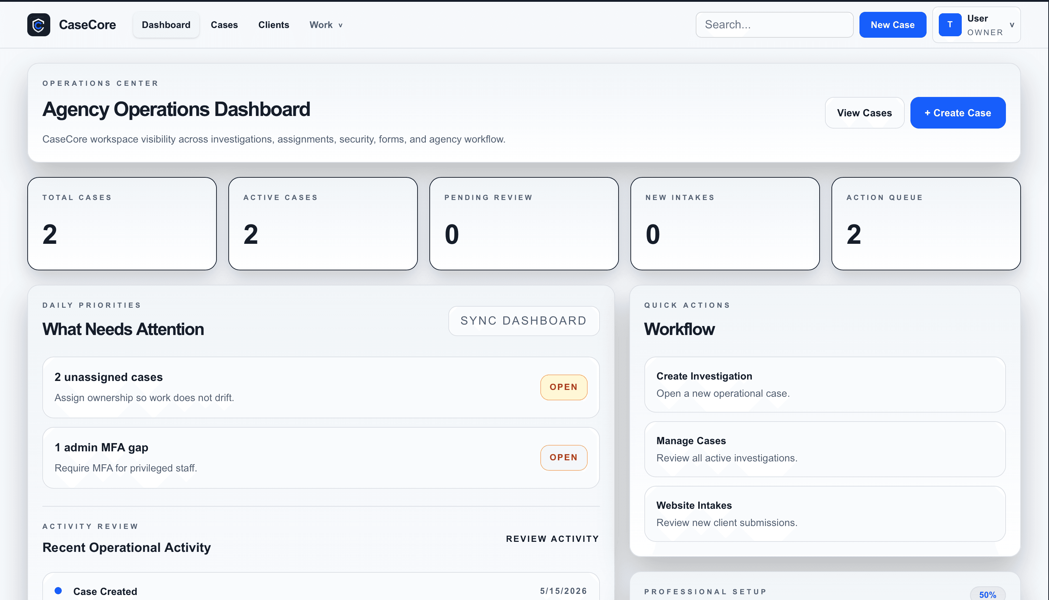Open the Website Intakes quick action
1049x600 pixels.
tap(825, 513)
